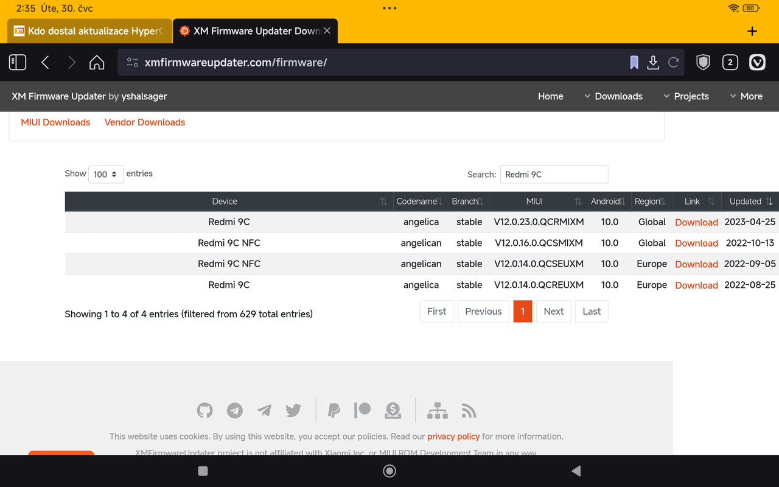Viewport: 779px width, 487px height.
Task: Open the browser home page icon
Action: 97,62
